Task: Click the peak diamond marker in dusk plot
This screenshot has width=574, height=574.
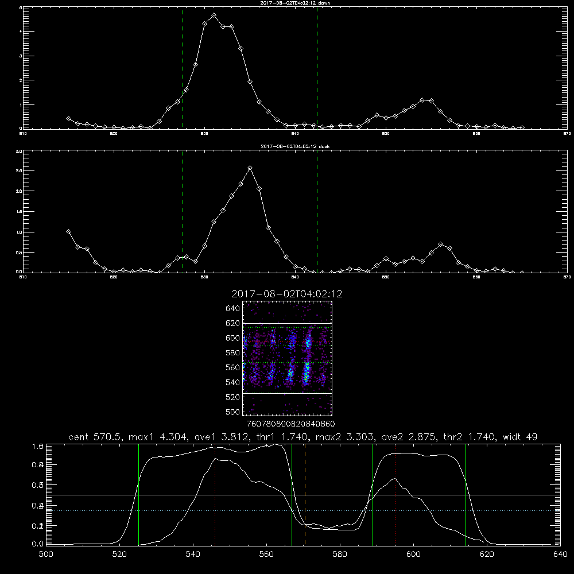Action: 250,168
